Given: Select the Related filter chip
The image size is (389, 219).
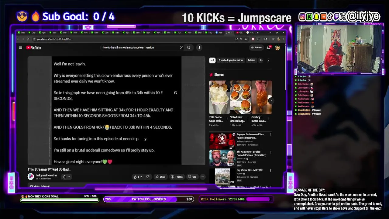Looking at the screenshot, I should pyautogui.click(x=251, y=60).
